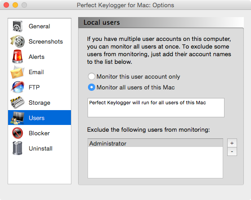Add a user with the plus button
This screenshot has height=200, width=251.
tap(232, 143)
